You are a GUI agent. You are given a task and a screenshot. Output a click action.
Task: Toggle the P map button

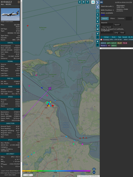[98, 34]
